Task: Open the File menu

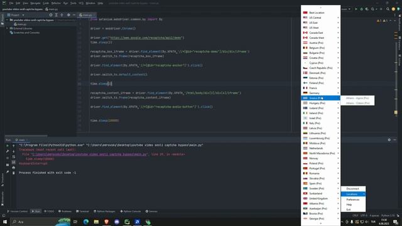Action: [11, 3]
